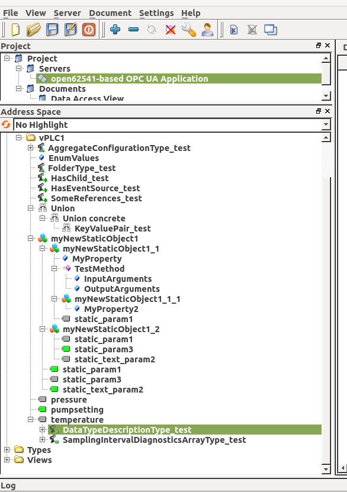Expand the Types folder

click(x=7, y=449)
